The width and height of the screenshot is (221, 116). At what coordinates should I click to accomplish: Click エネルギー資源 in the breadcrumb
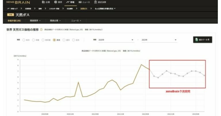point(54,9)
